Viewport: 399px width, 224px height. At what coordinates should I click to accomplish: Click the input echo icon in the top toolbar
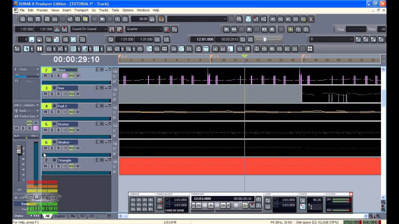296,19
